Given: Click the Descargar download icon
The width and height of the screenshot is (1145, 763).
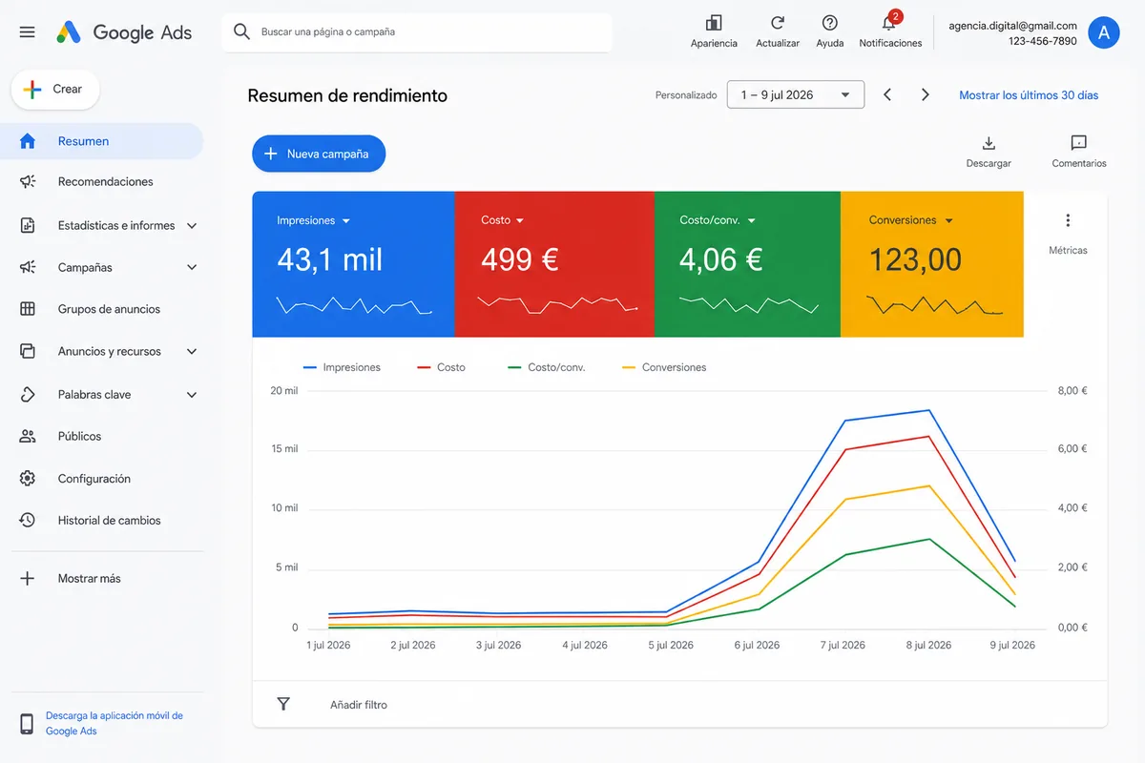Looking at the screenshot, I should pyautogui.click(x=989, y=143).
